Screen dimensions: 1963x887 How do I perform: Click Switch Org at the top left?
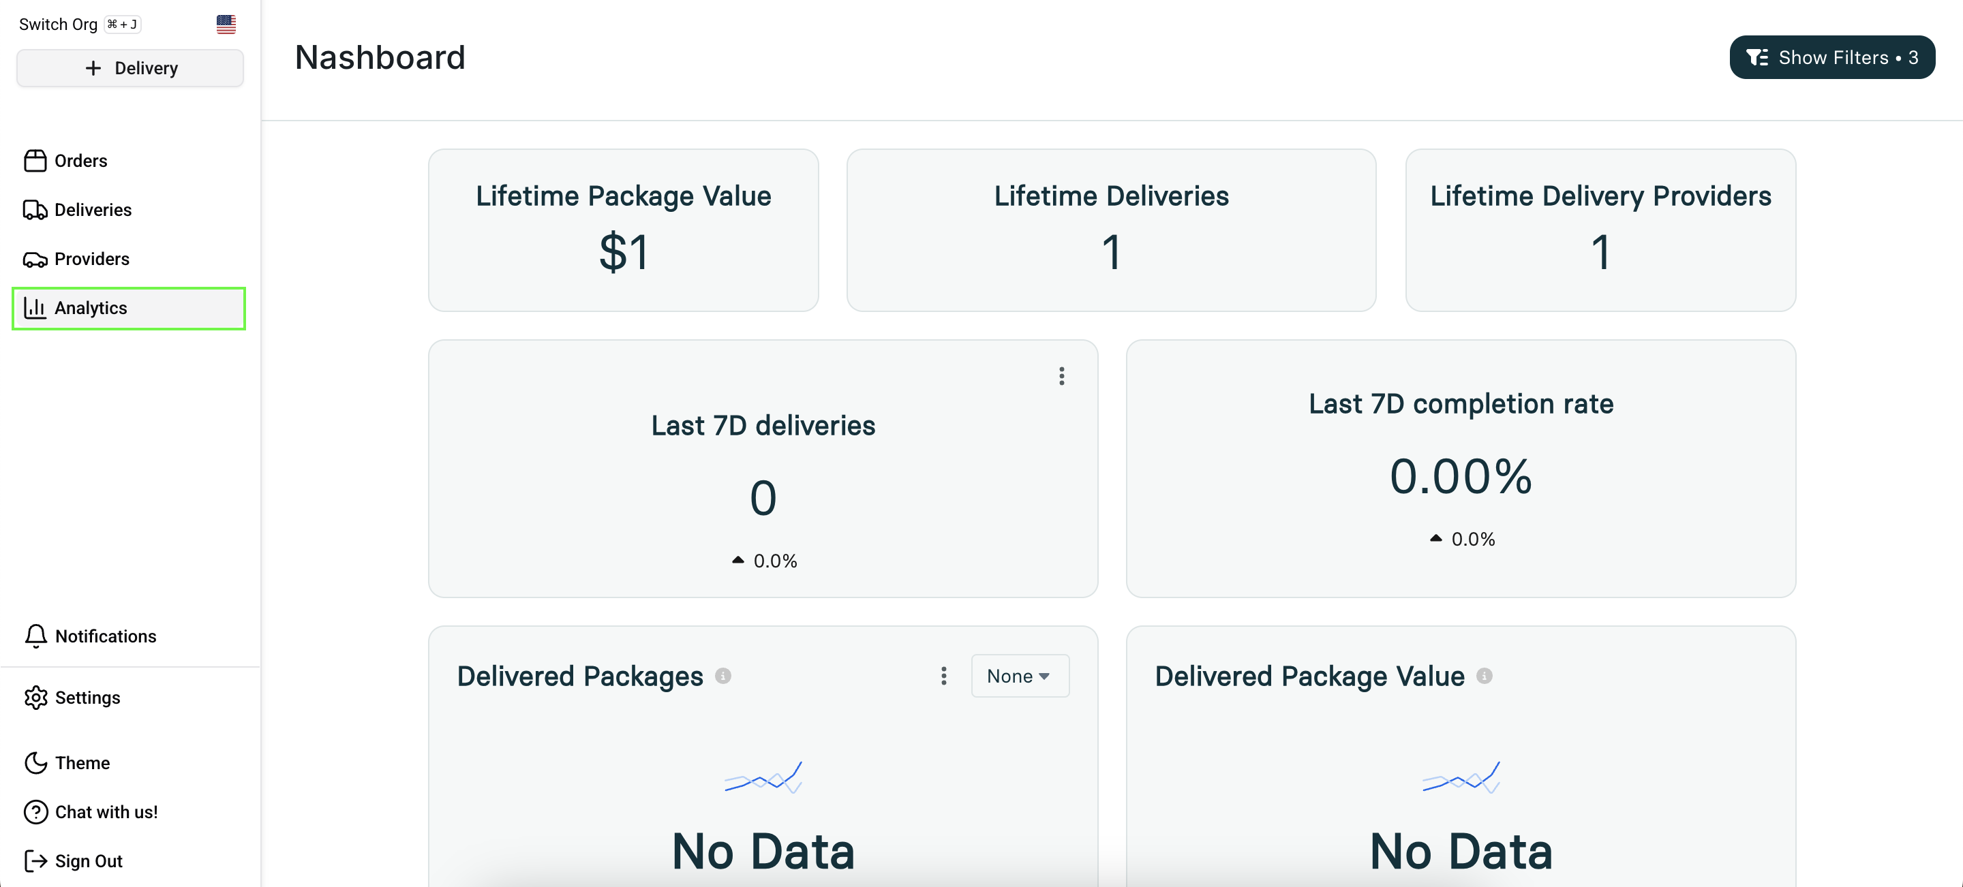point(59,25)
